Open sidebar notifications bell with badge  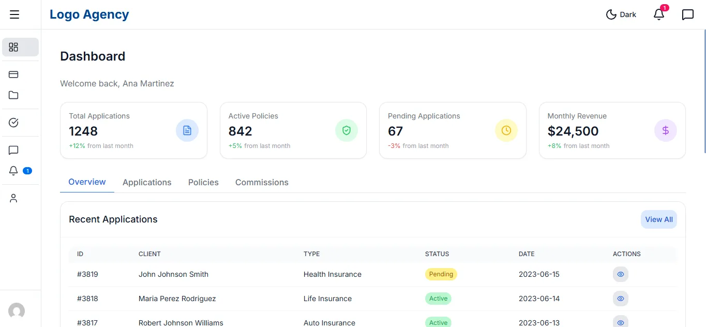click(x=20, y=171)
